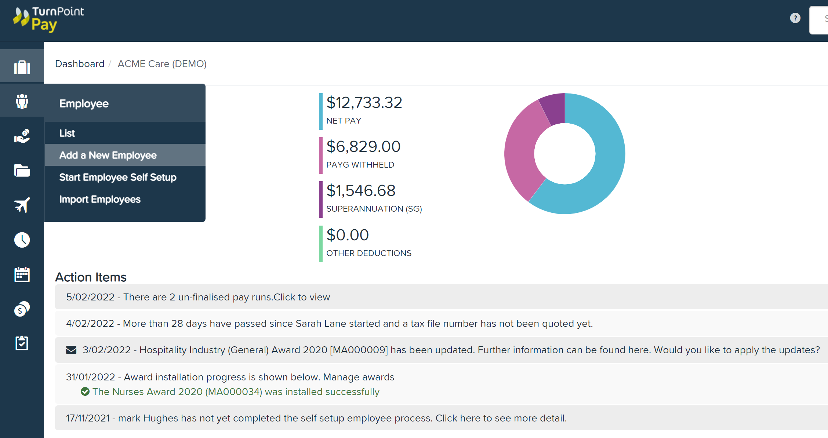Click the Manage awards link
Image resolution: width=828 pixels, height=438 pixels.
click(x=358, y=377)
